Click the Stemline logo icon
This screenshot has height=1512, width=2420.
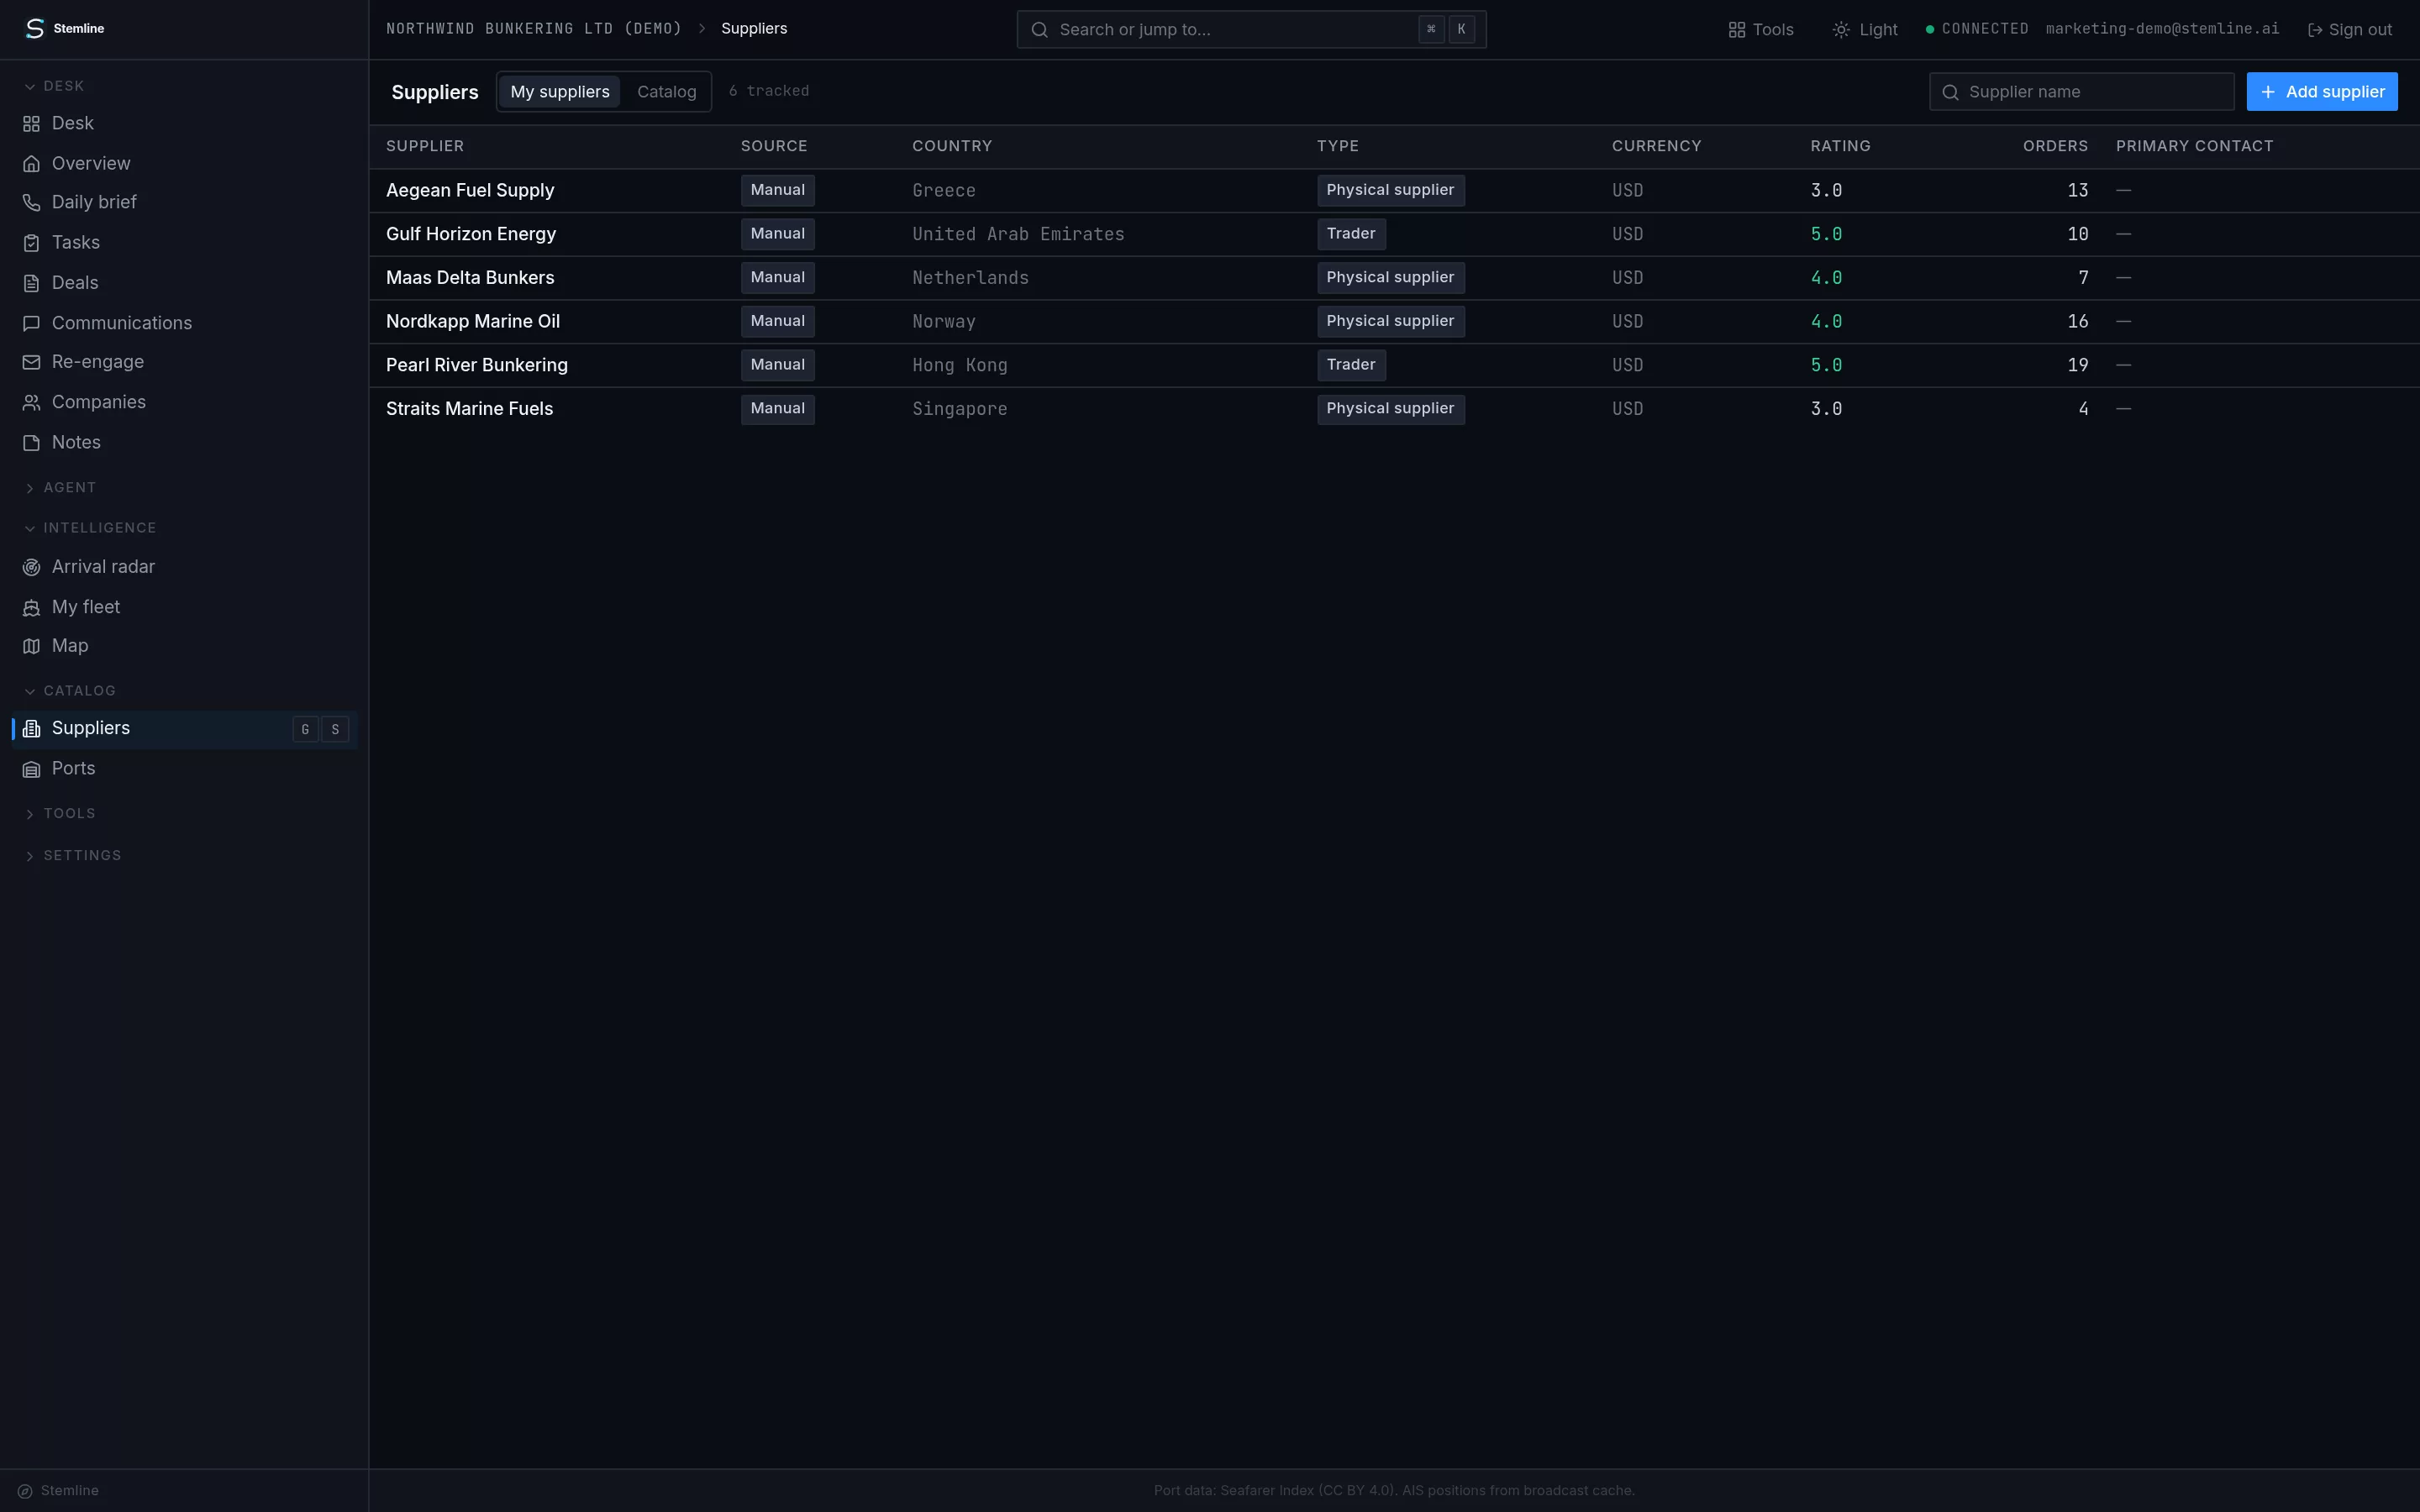point(35,28)
